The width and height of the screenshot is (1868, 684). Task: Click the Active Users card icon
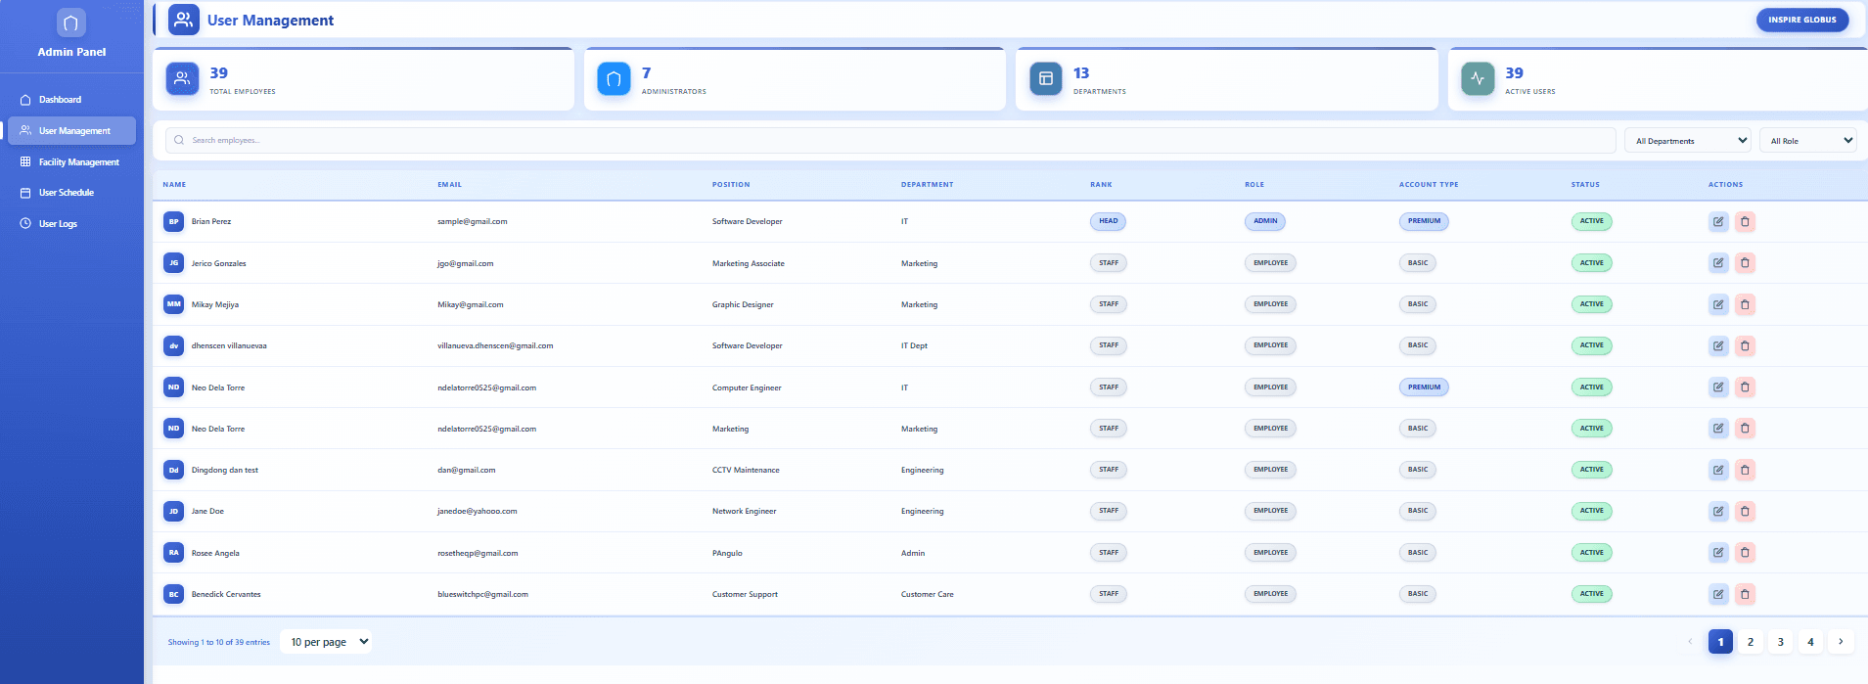click(1478, 79)
